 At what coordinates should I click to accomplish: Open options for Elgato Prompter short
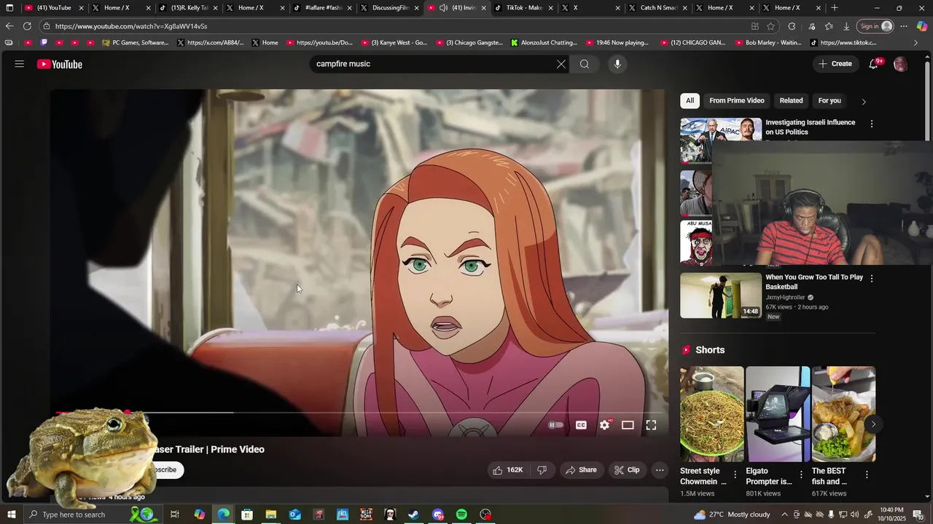tap(800, 475)
